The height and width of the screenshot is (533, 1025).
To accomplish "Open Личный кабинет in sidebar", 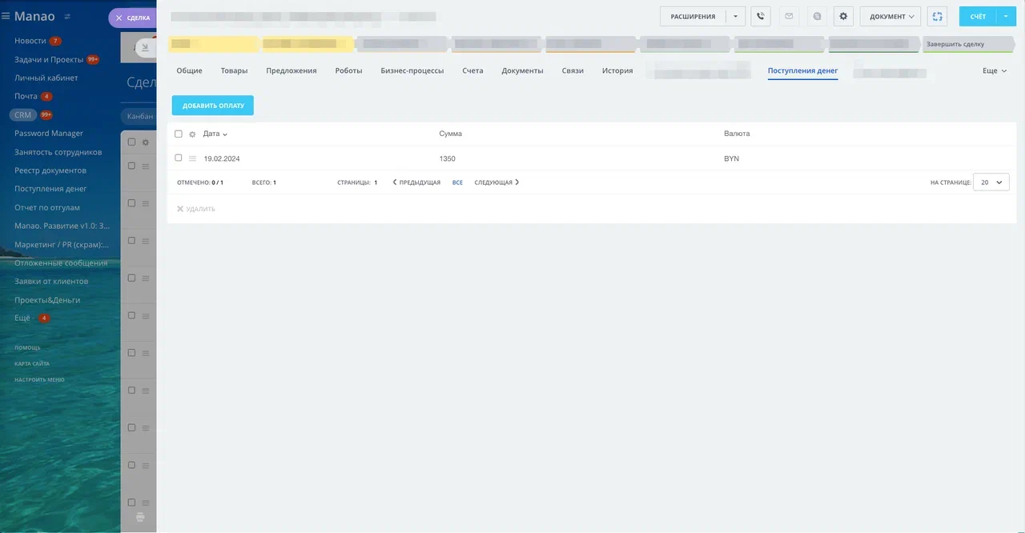I will (46, 78).
